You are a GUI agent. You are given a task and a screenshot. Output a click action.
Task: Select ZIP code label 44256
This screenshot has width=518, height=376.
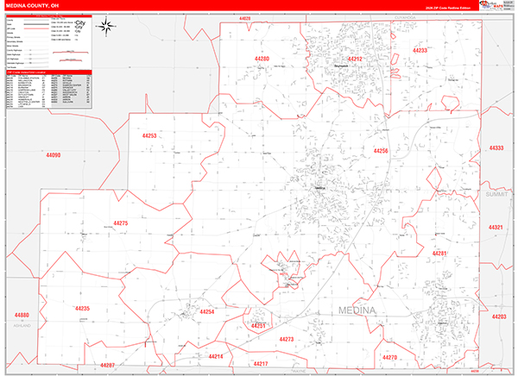[381, 151]
